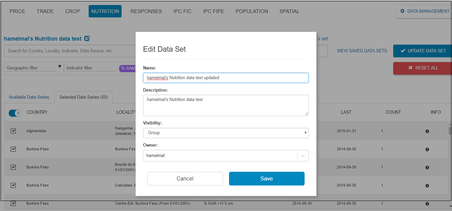
Task: Open info icon for Centre-Est Burkina Faso row
Action: coord(427,203)
